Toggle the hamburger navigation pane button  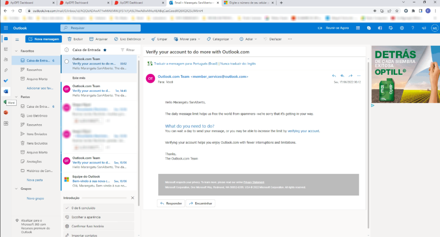[17, 39]
